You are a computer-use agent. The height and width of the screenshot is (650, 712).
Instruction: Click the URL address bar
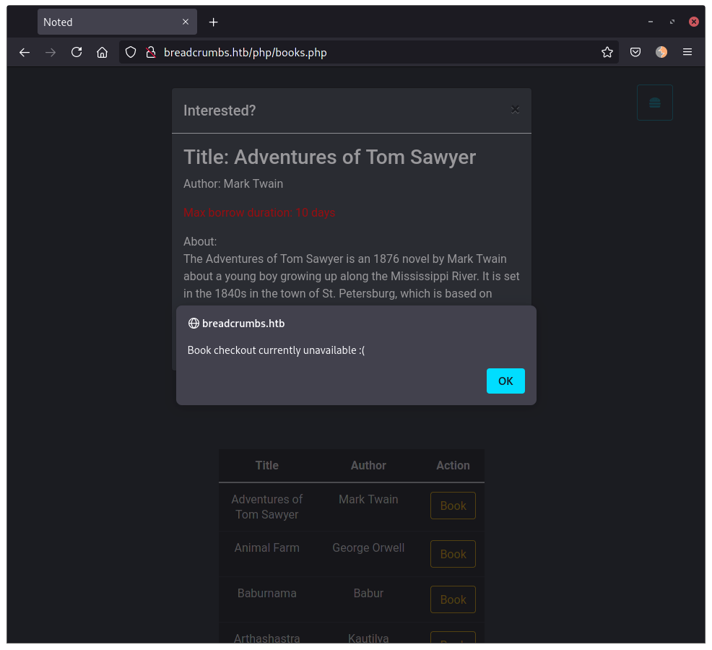pos(375,52)
